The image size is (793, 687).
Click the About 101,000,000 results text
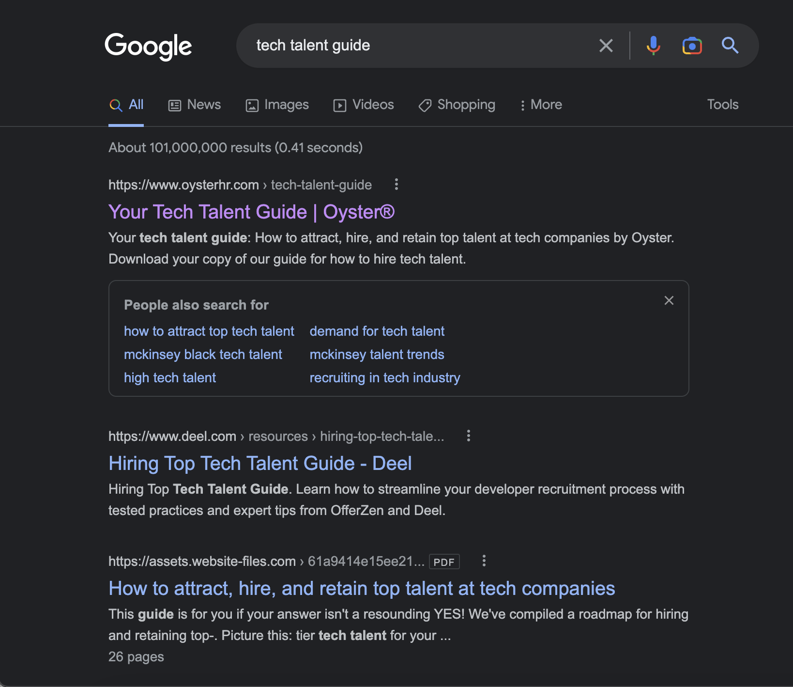point(235,147)
